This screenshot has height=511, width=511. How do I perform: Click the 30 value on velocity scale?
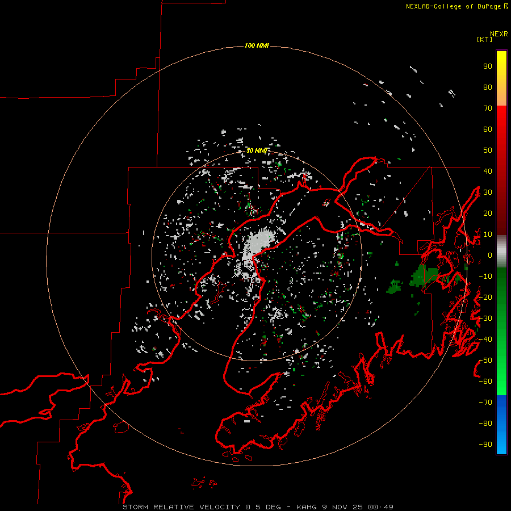pyautogui.click(x=488, y=192)
